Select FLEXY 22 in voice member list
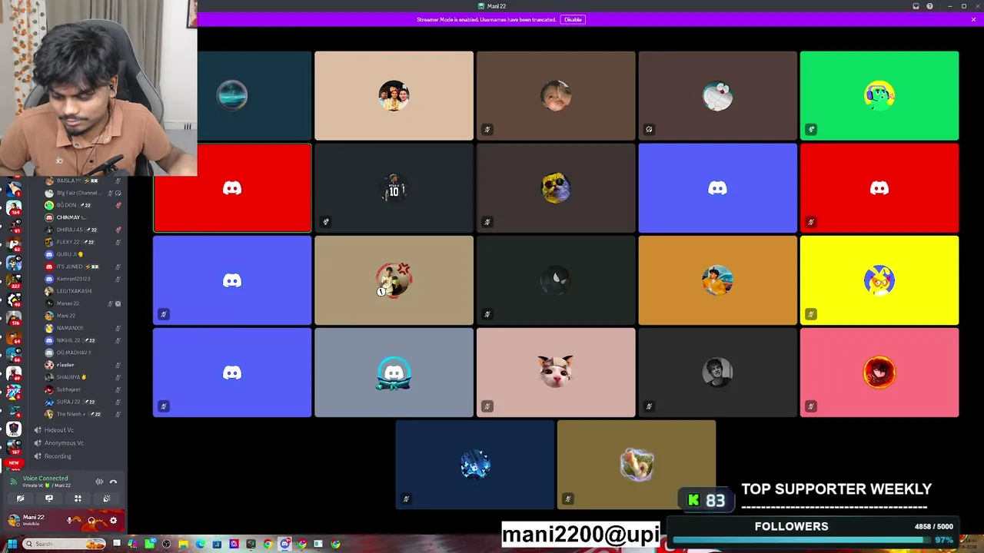Viewport: 984px width, 553px height. pyautogui.click(x=82, y=242)
